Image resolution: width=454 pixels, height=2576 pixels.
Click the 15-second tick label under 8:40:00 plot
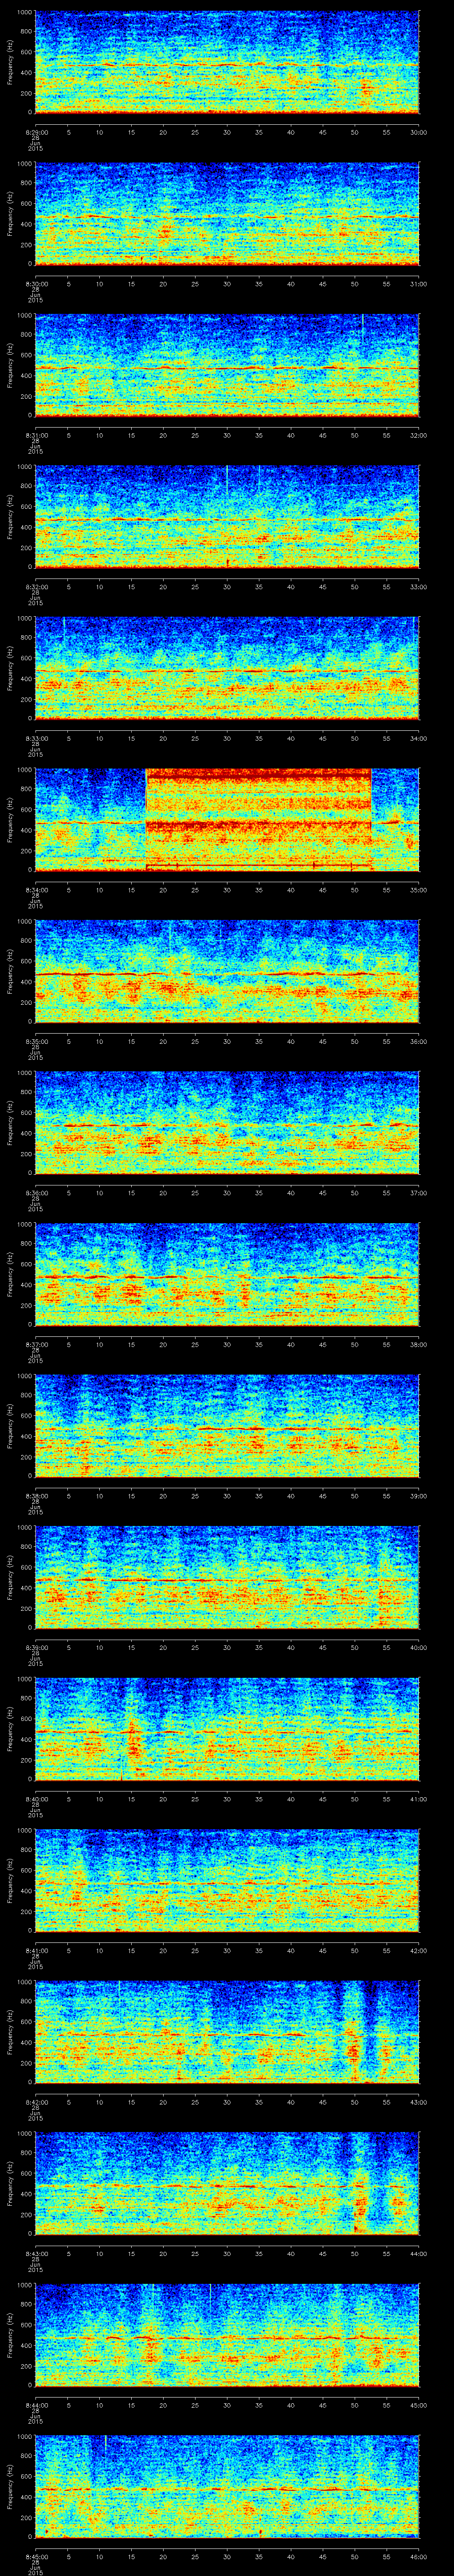tap(131, 1799)
